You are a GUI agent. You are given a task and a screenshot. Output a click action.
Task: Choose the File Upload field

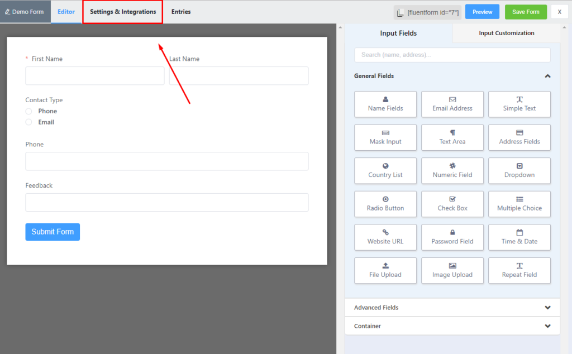click(385, 270)
